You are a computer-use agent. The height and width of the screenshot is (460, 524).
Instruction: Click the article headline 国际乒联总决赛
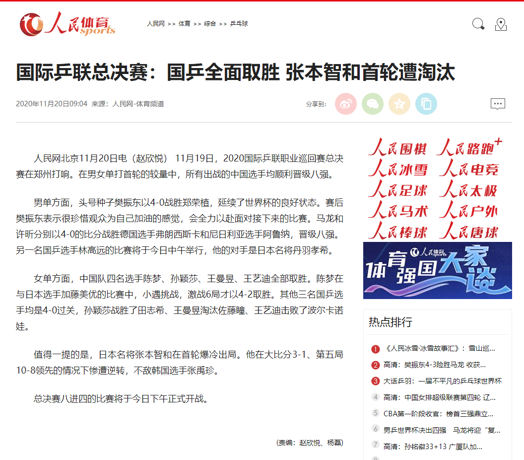click(235, 72)
